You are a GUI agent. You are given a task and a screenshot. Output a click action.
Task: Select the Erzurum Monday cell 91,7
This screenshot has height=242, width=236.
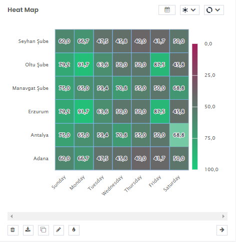coord(84,111)
